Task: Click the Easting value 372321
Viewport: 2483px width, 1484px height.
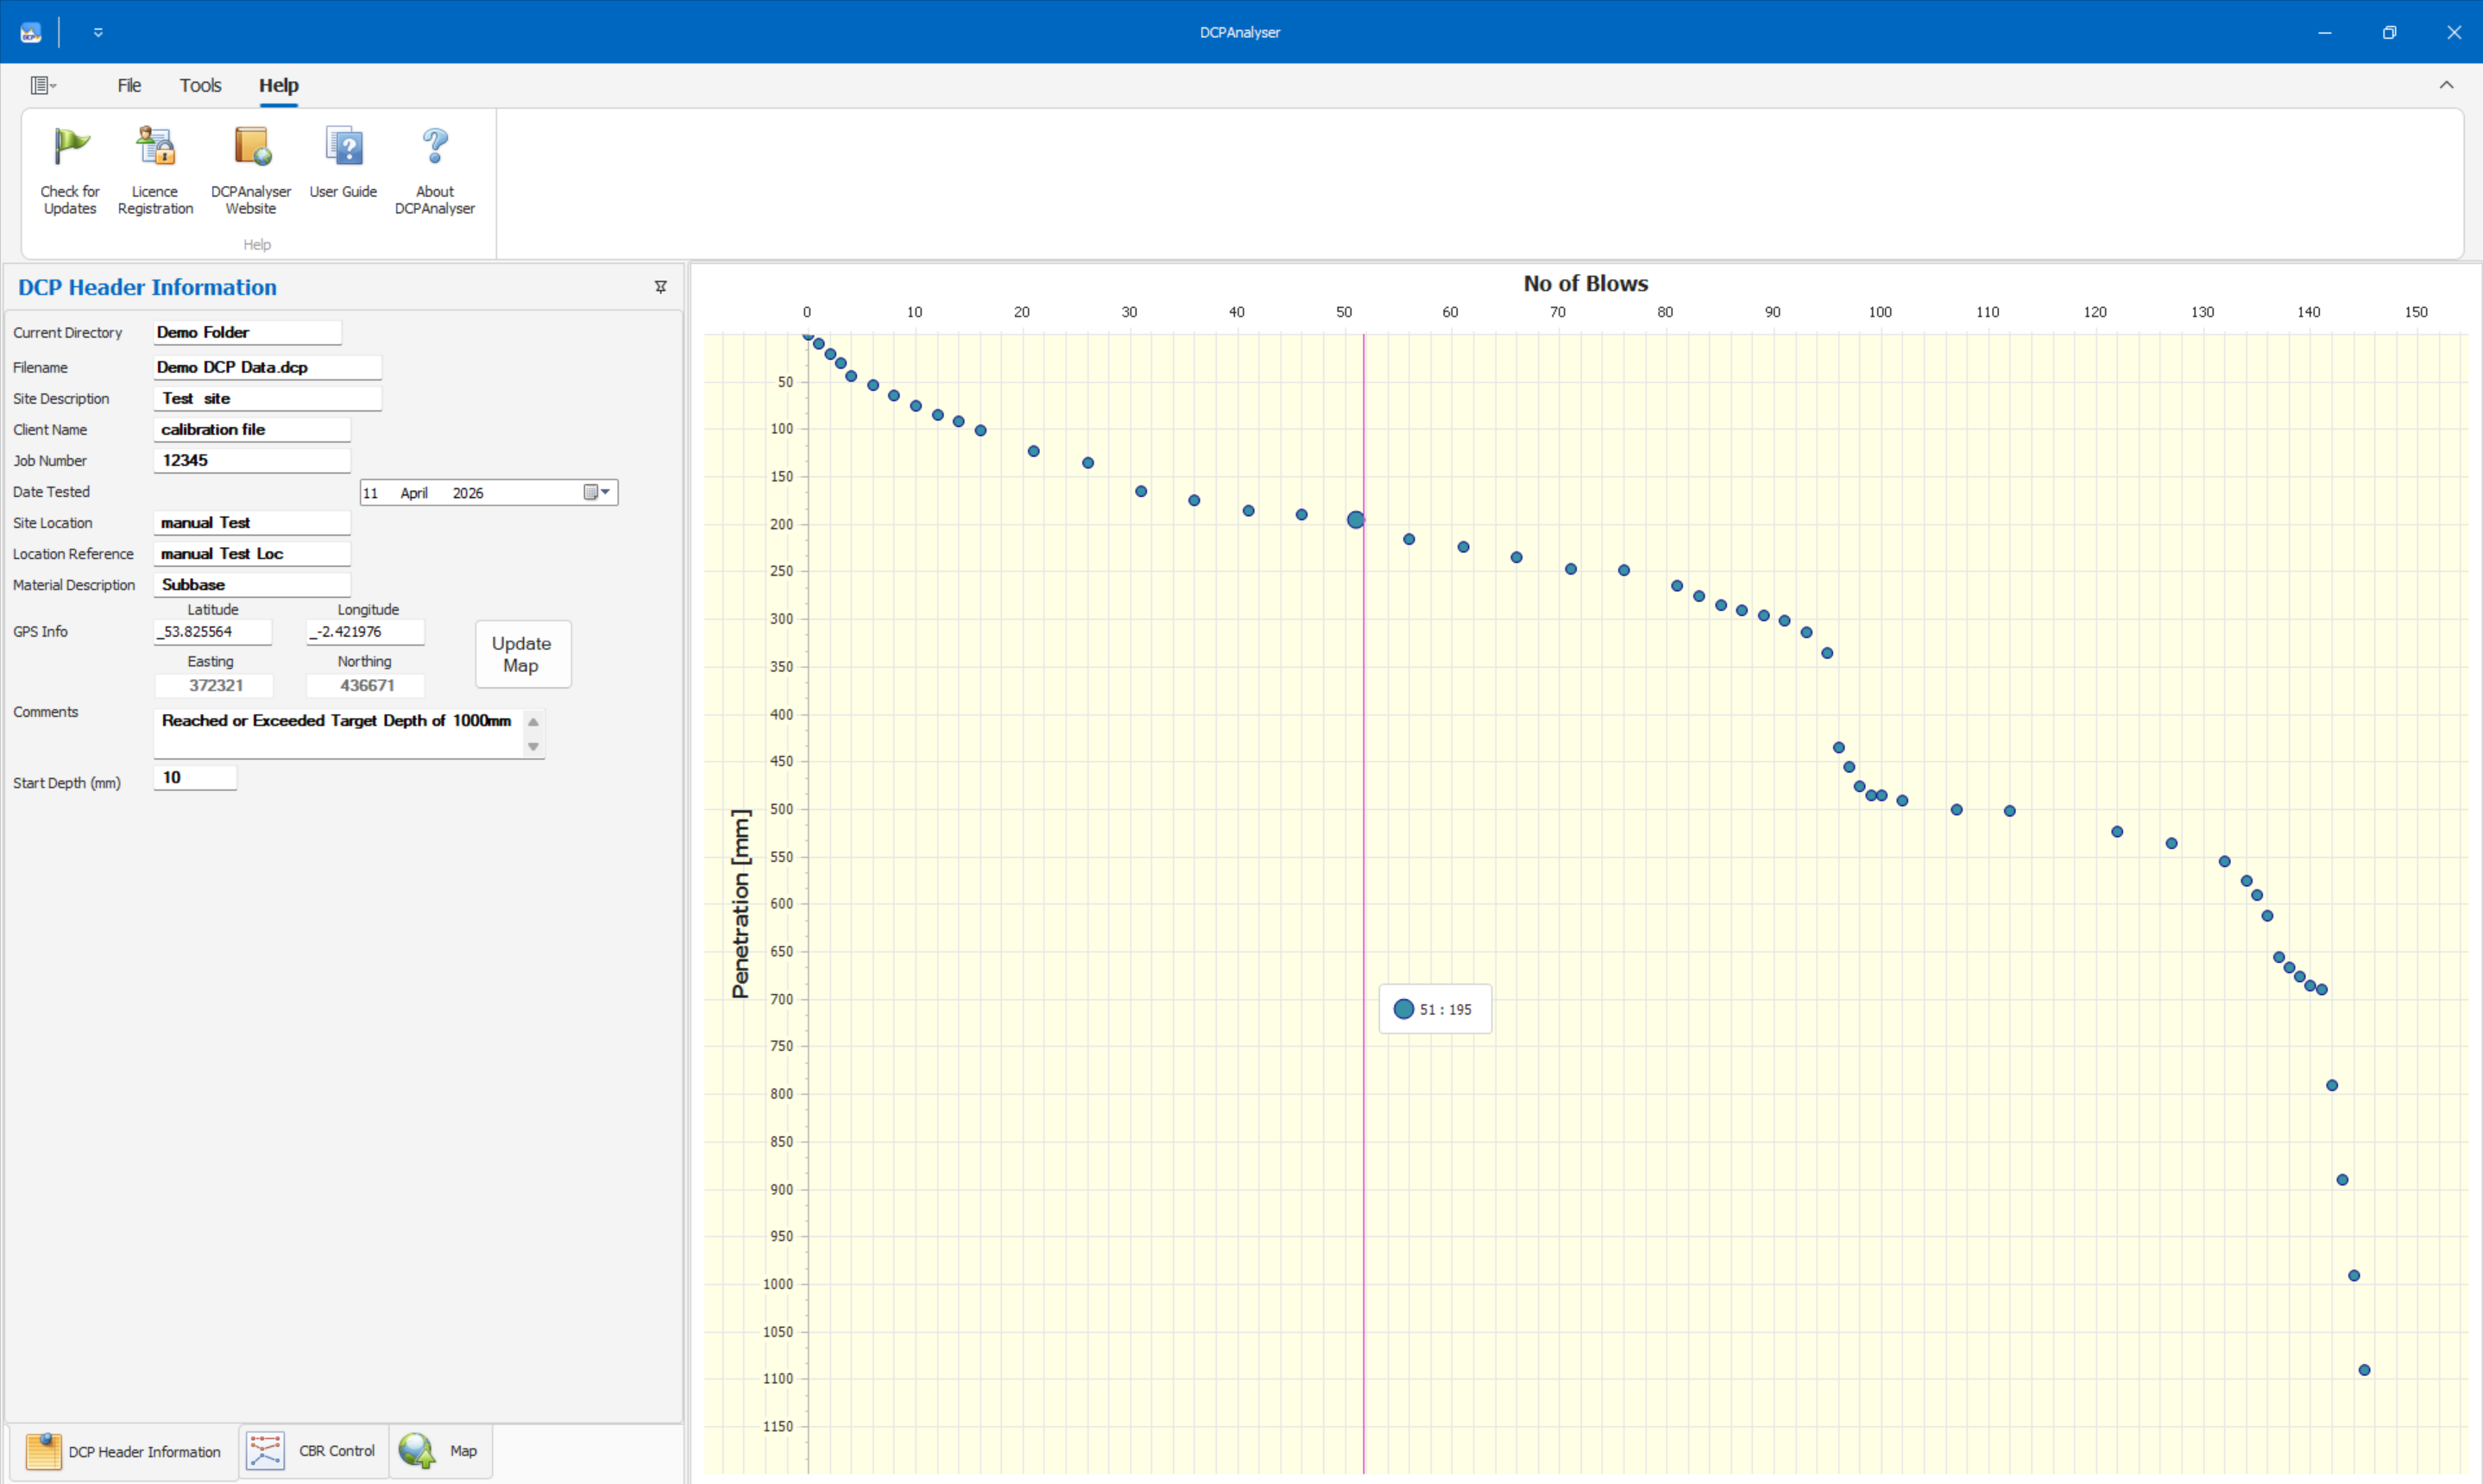Action: tap(214, 686)
